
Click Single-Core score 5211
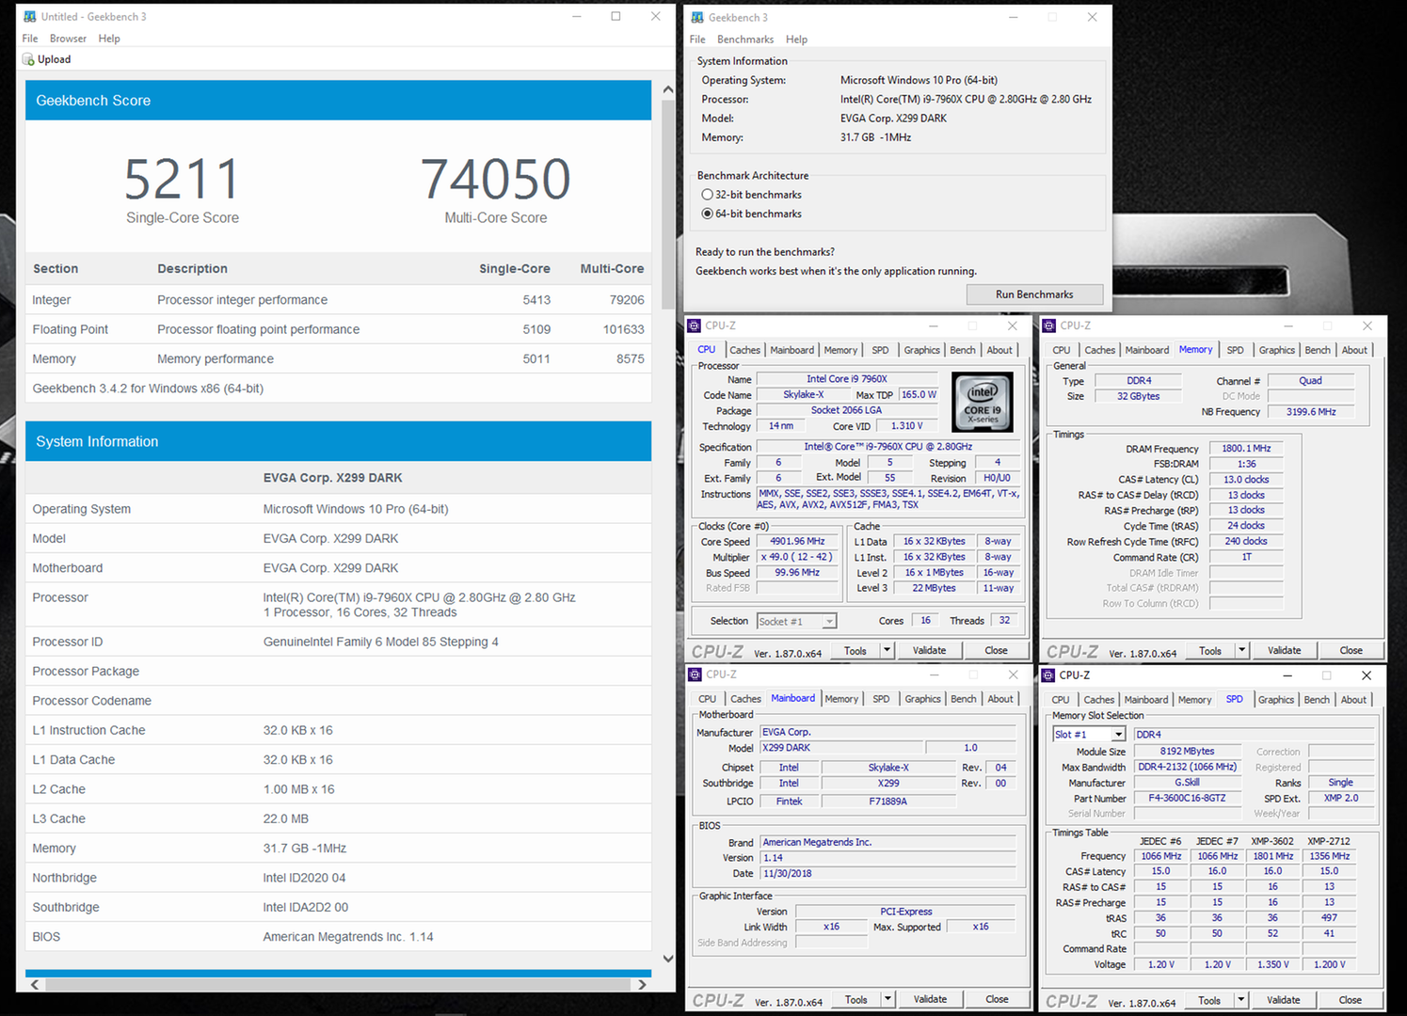183,179
